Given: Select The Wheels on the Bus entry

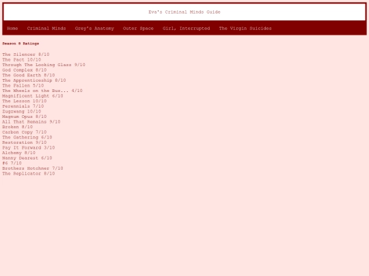Looking at the screenshot, I should (x=42, y=91).
